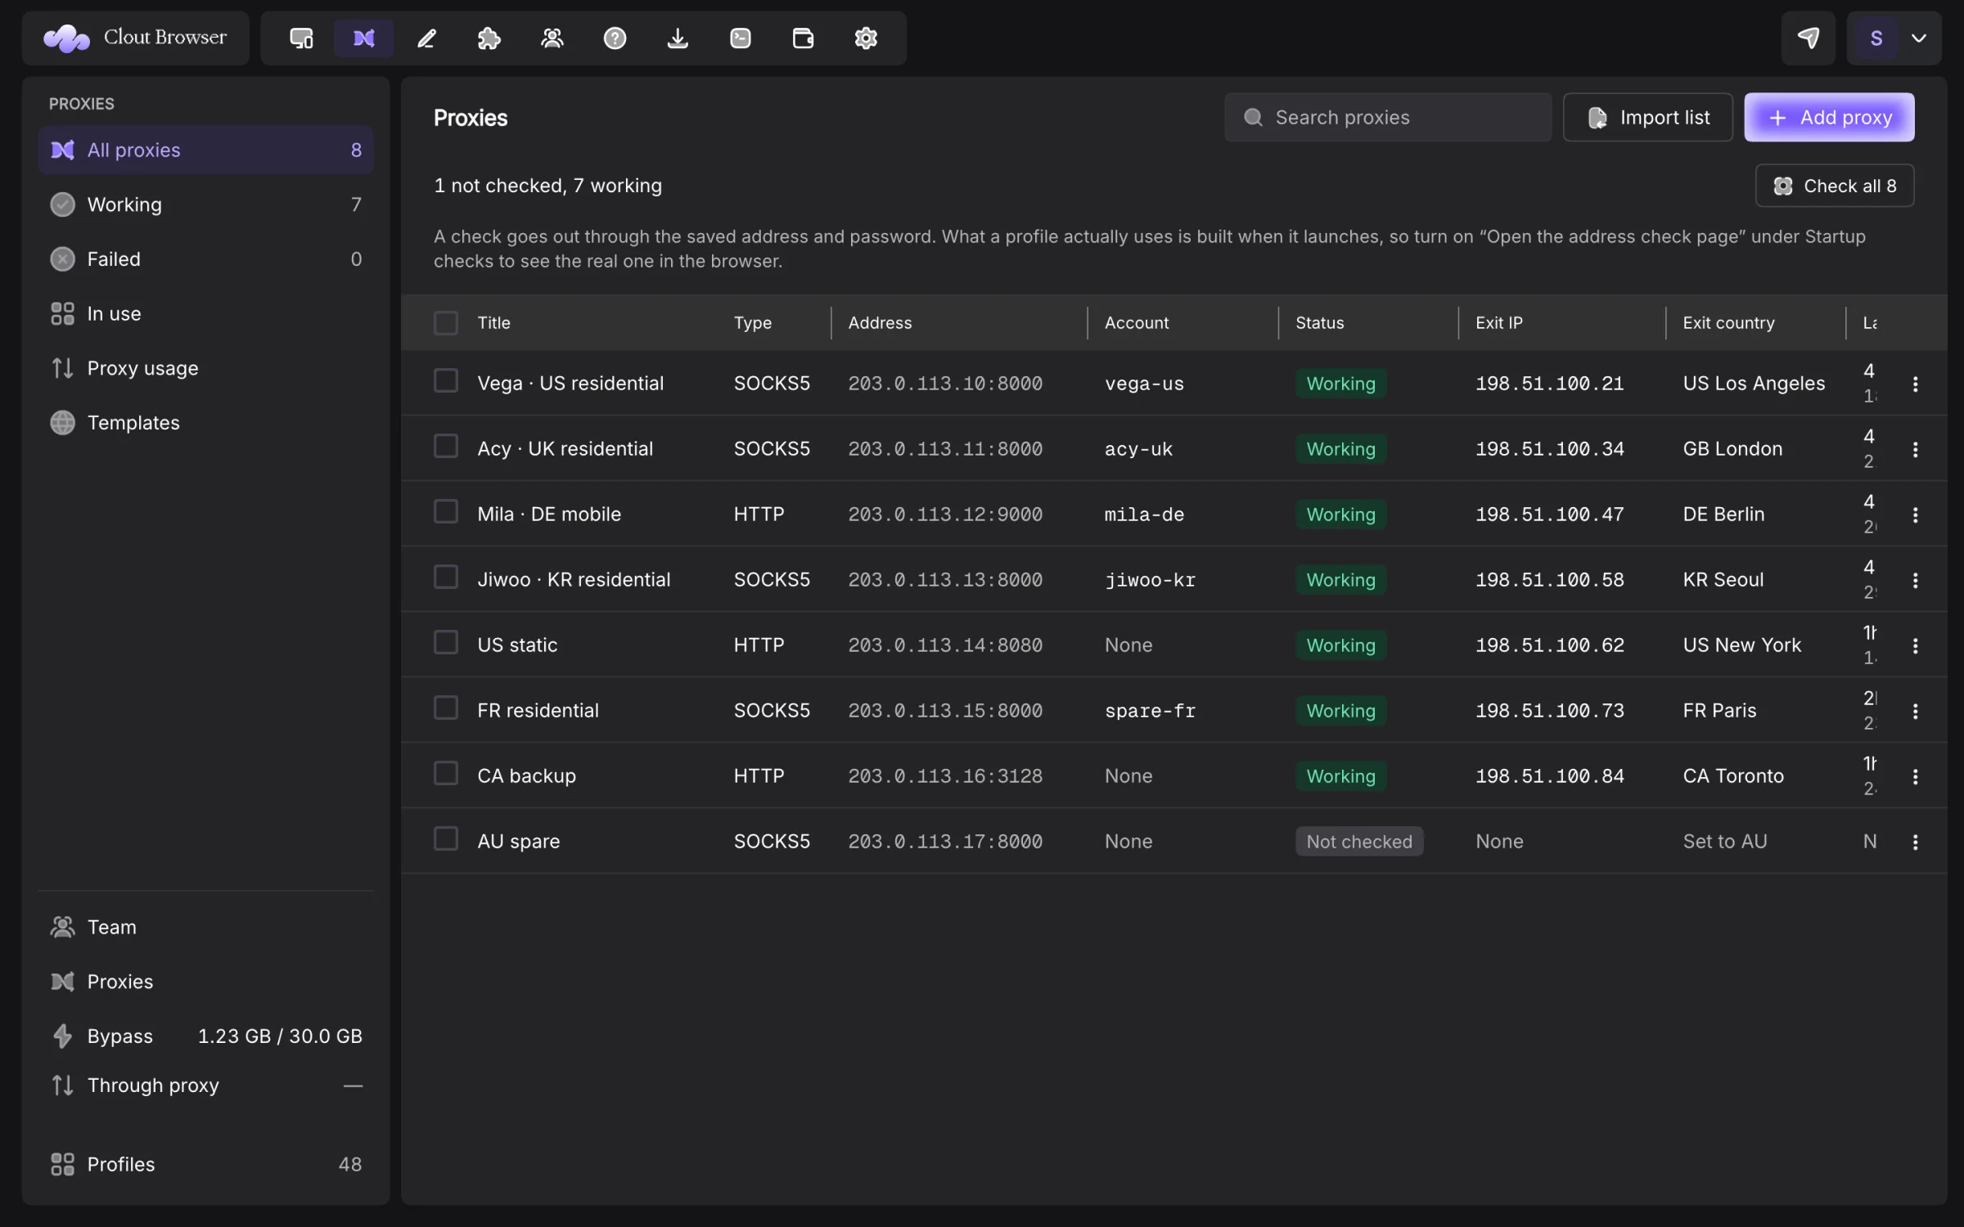Check the Vega · US residential row checkbox
This screenshot has width=1964, height=1227.
446,381
